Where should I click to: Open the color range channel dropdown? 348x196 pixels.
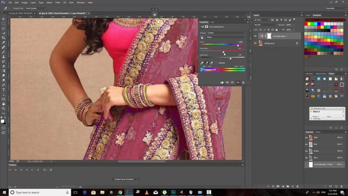226,37
